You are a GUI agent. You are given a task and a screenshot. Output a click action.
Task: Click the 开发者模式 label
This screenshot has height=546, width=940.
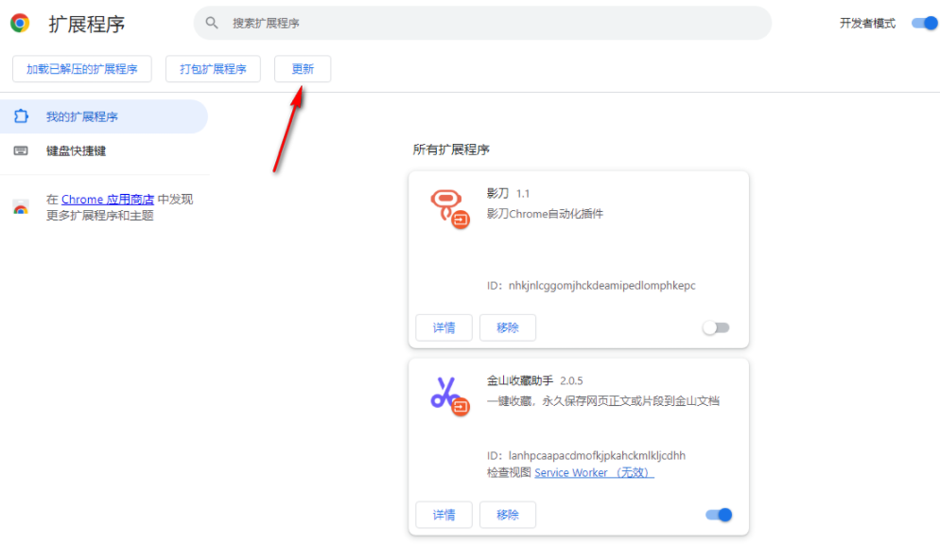click(867, 23)
